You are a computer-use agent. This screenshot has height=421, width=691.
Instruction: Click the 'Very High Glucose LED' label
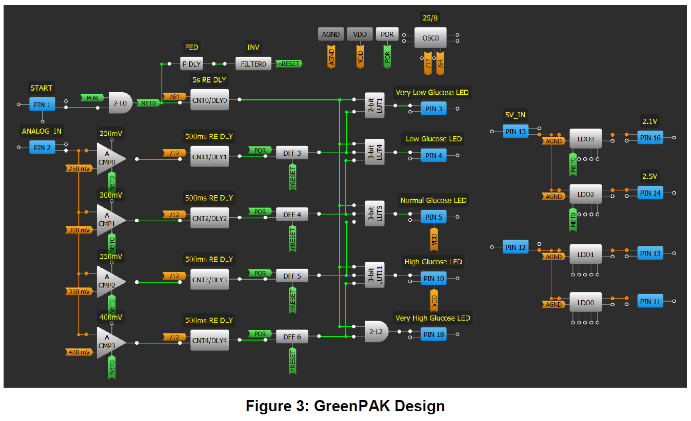(432, 318)
